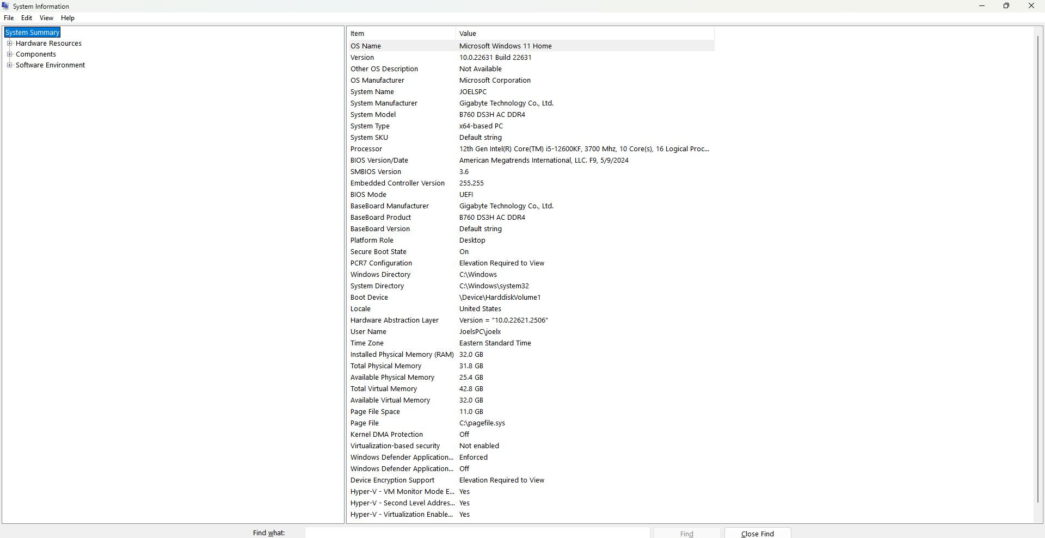This screenshot has width=1045, height=538.
Task: Open the Edit menu
Action: [x=27, y=18]
